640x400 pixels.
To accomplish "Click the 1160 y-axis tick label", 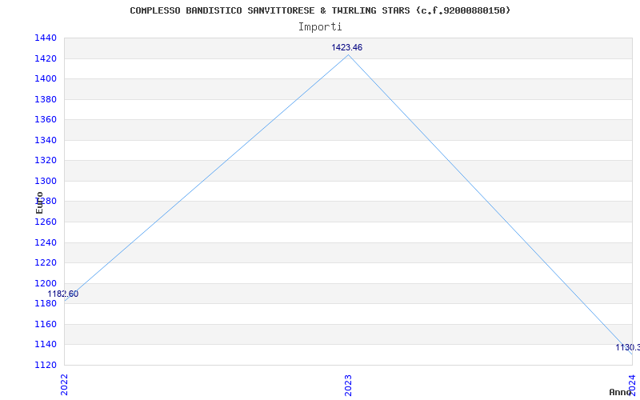I will tap(46, 324).
